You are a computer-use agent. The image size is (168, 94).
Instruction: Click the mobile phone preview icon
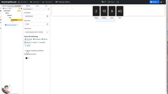[x=118, y=2]
